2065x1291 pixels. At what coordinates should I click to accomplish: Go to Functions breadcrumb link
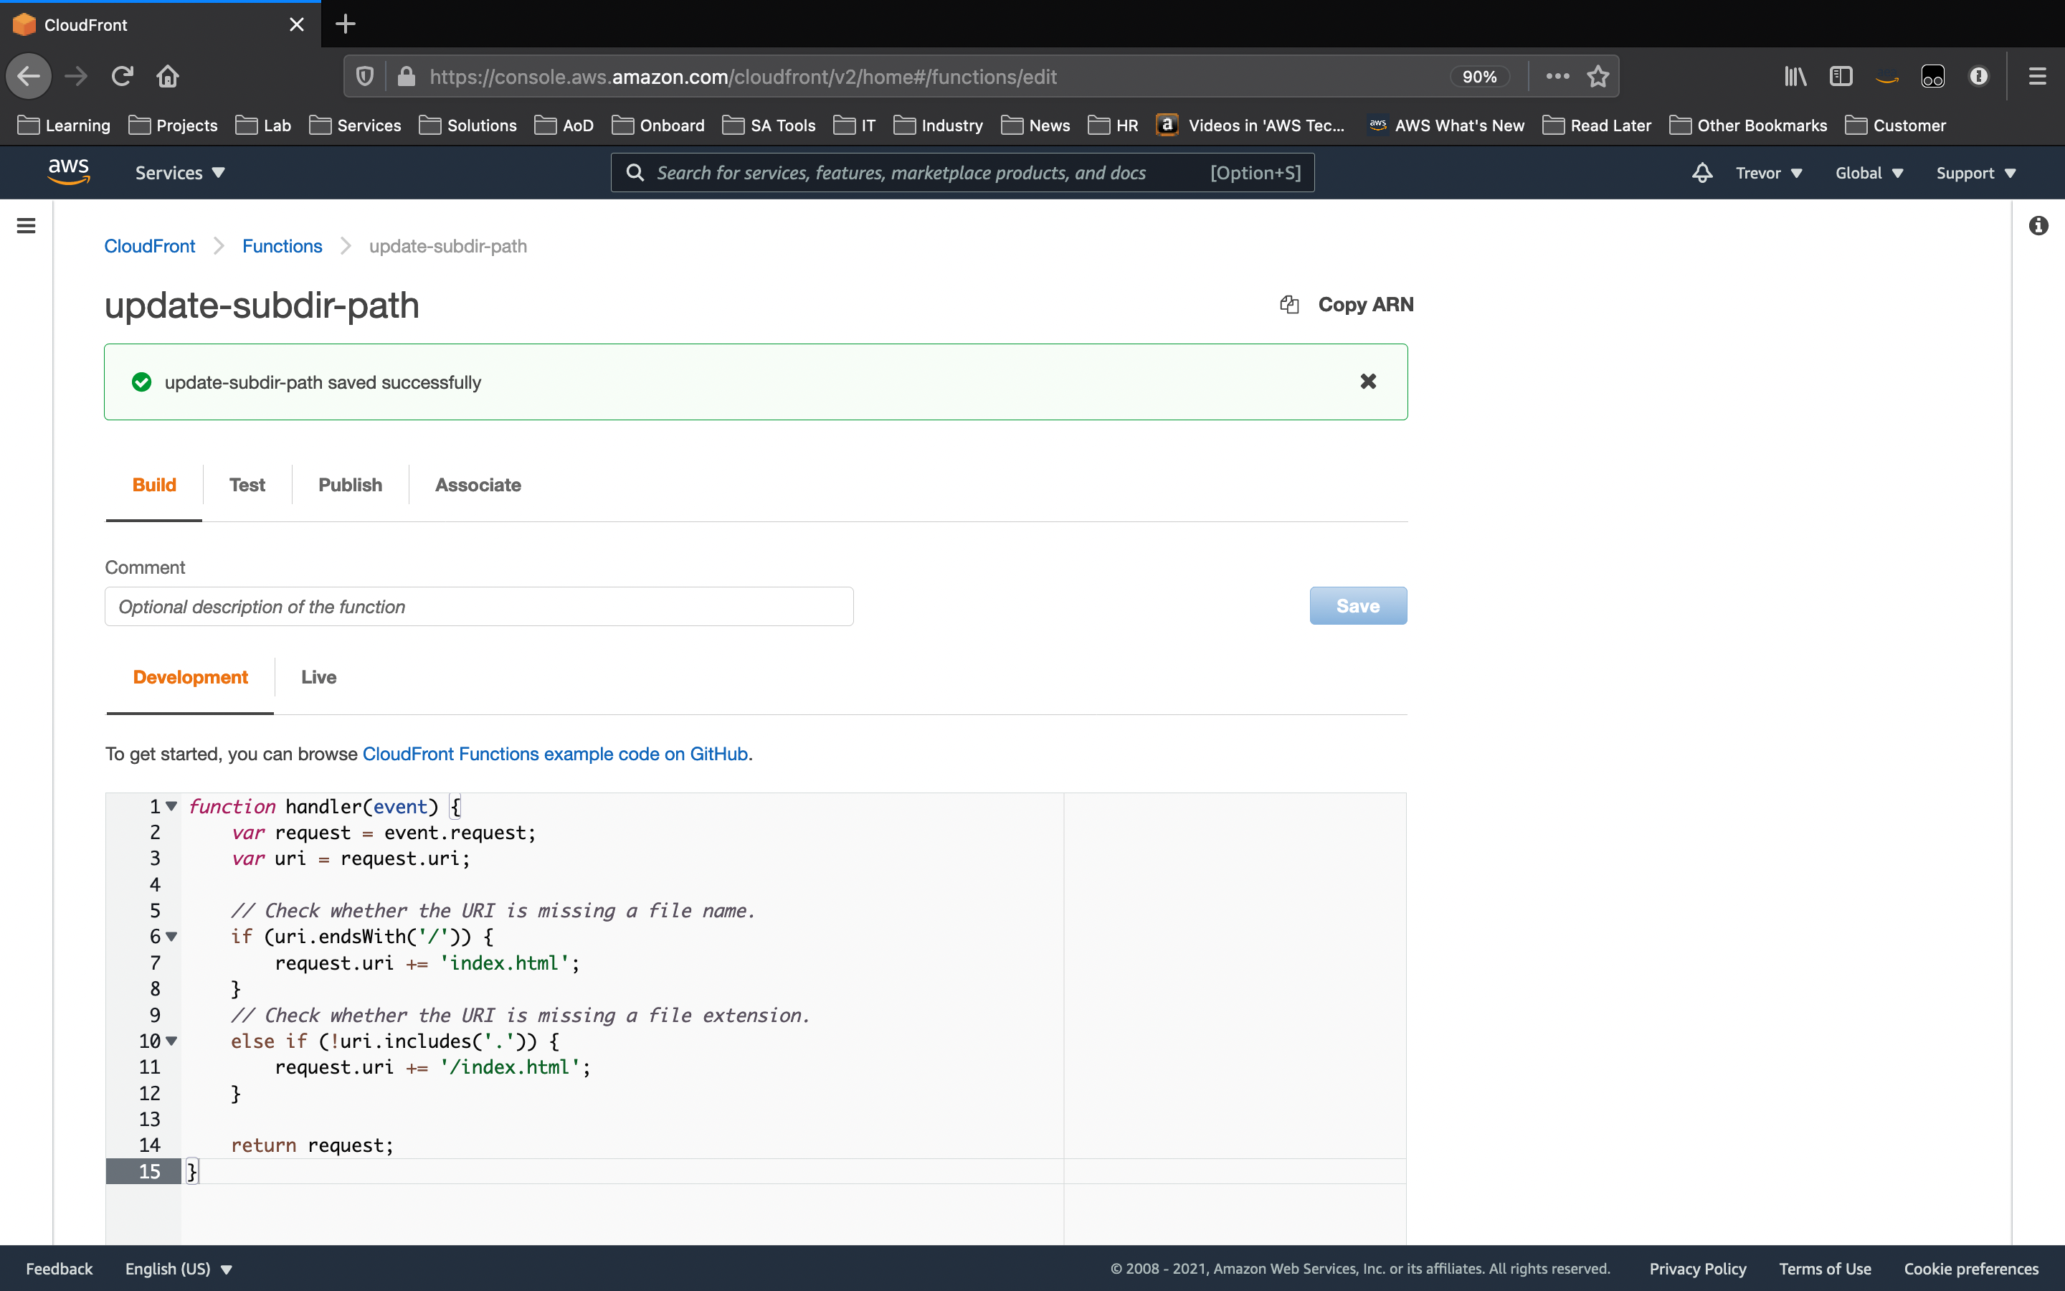283,246
